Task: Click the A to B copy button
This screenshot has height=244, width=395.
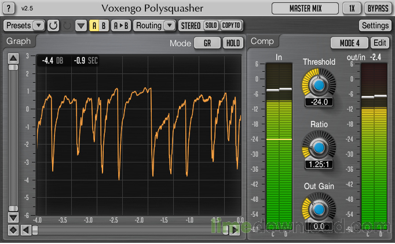Action: pyautogui.click(x=121, y=25)
